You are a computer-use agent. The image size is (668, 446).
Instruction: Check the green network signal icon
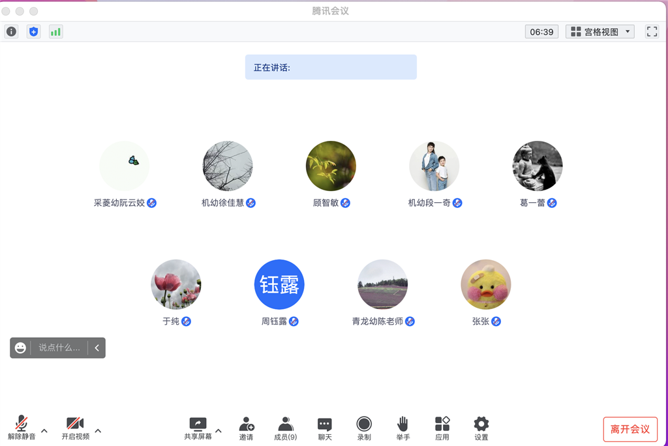[x=55, y=31]
